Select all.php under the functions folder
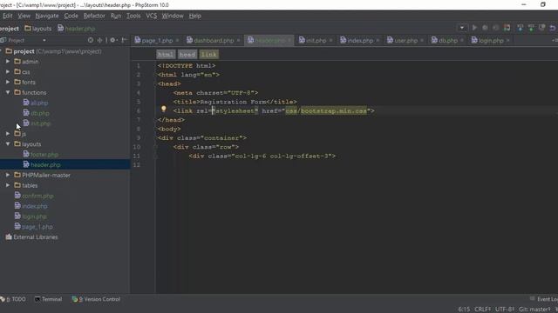558x313 pixels. 38,103
